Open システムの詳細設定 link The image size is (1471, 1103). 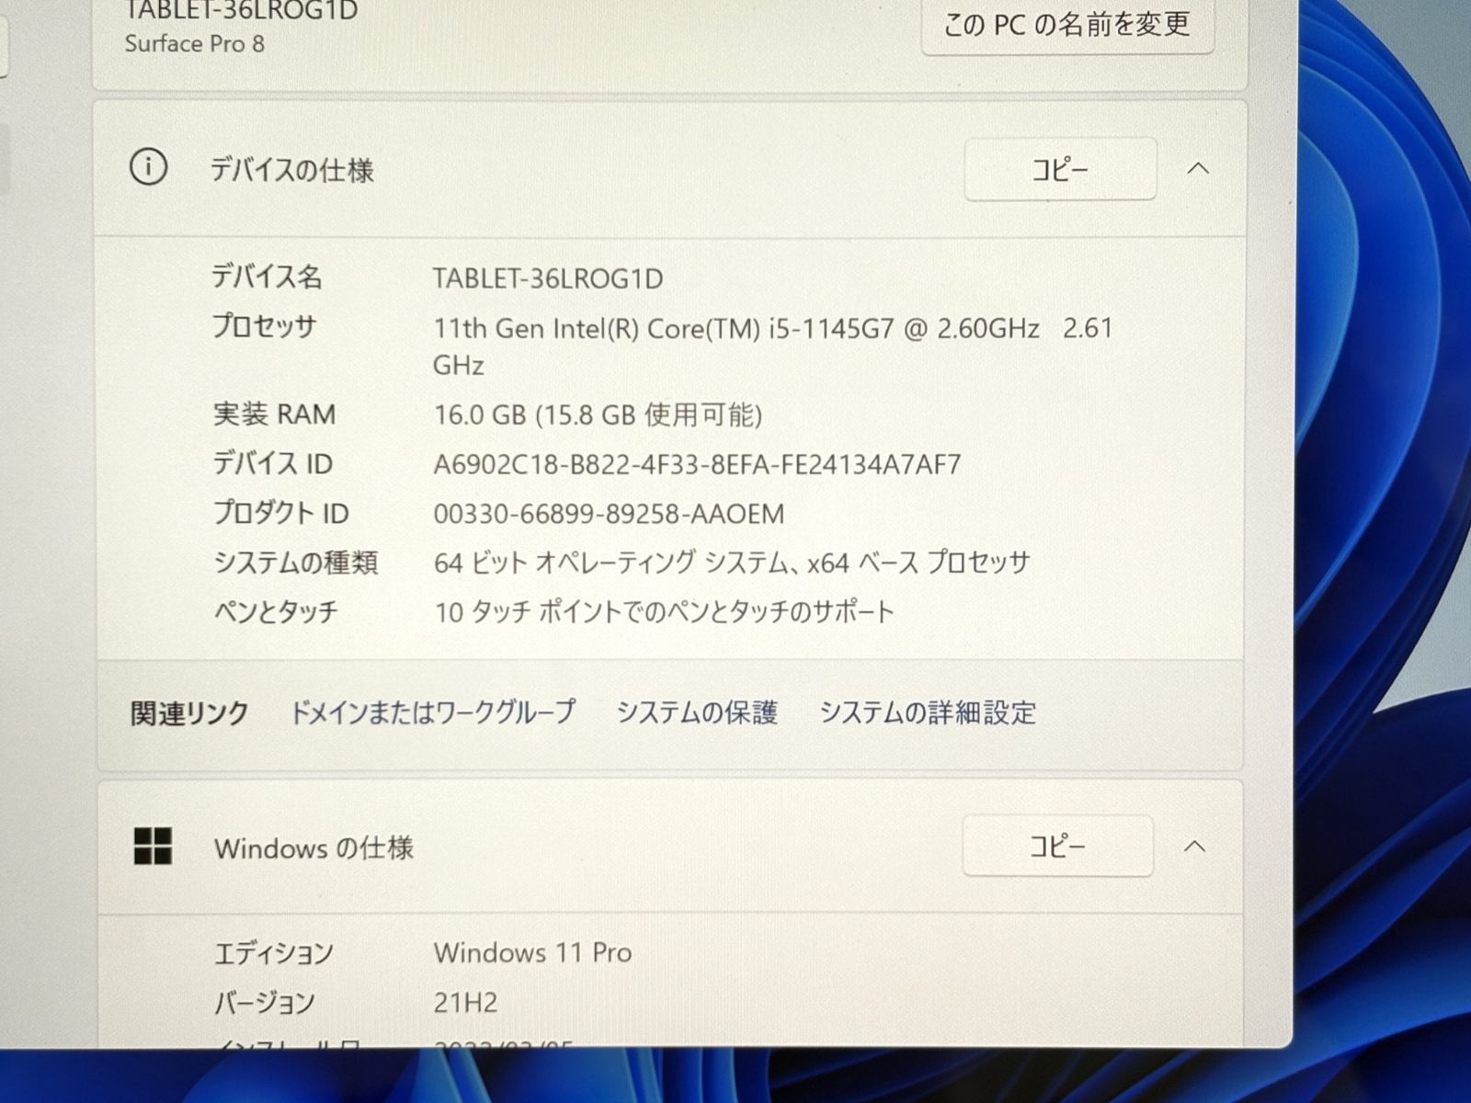(x=928, y=712)
